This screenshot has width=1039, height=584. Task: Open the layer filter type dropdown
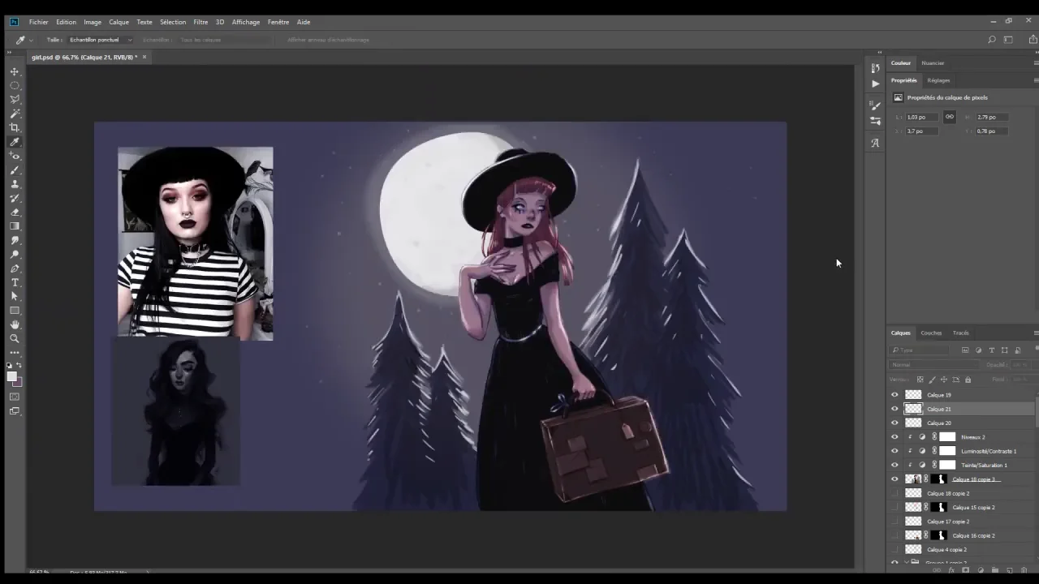[920, 350]
